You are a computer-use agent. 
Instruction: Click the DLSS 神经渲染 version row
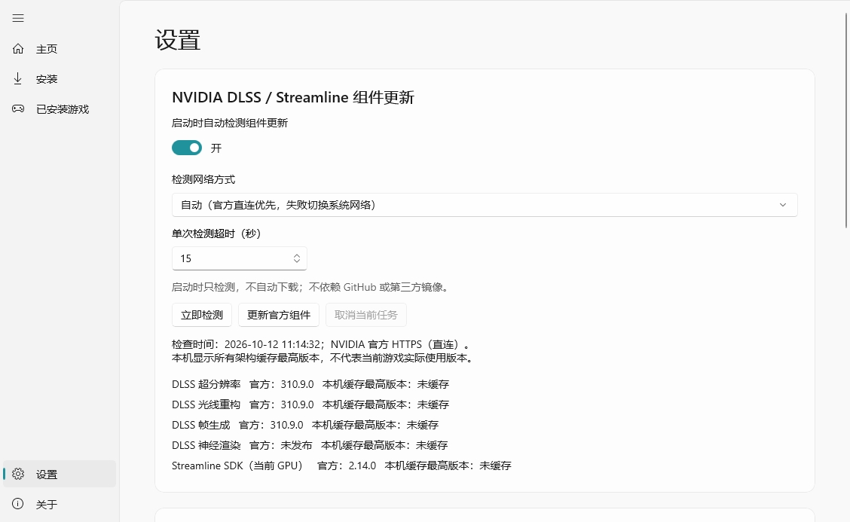pos(310,445)
